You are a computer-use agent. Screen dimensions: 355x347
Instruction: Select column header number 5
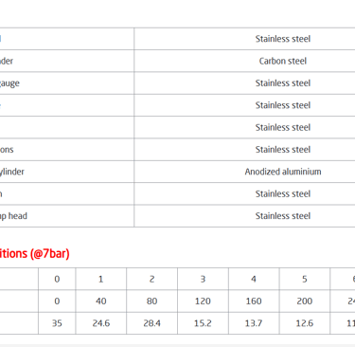[305, 279]
